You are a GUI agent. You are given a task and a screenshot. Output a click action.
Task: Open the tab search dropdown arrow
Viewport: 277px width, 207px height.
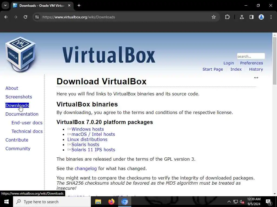(x=5, y=5)
